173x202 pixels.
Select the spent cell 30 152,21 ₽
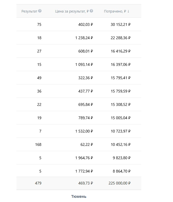[121, 24]
